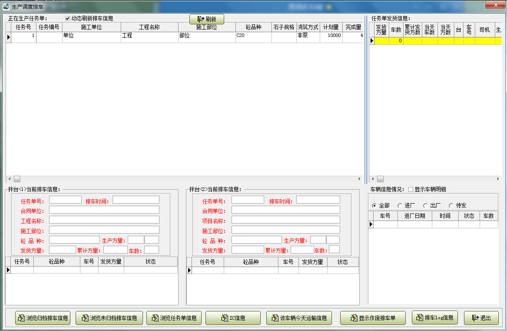Click 计划量 column header

point(331,27)
